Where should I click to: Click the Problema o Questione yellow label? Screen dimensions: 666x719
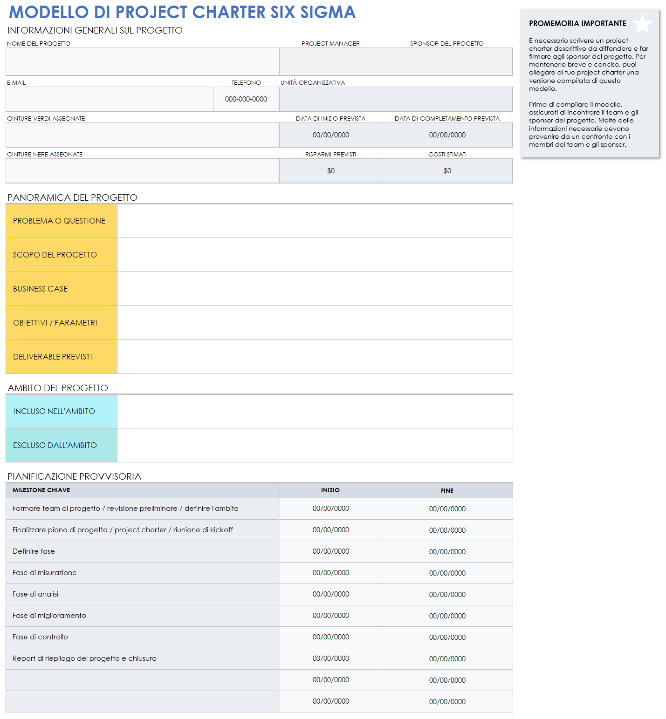(x=62, y=221)
